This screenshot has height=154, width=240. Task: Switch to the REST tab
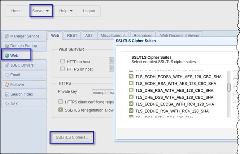72,36
